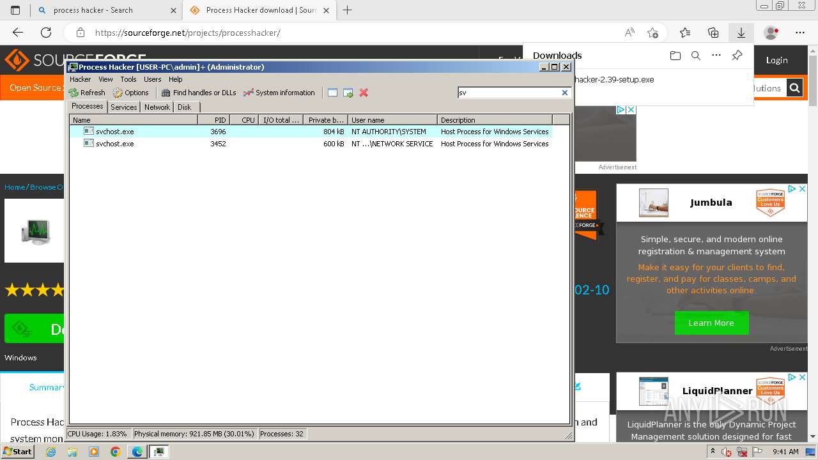
Task: Open the Help menu in Process Hacker
Action: point(176,79)
